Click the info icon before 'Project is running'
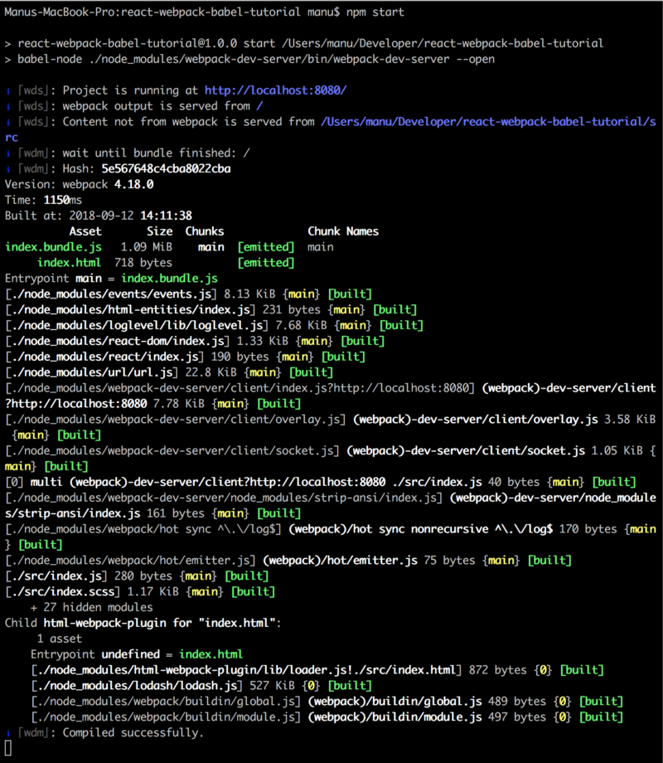The width and height of the screenshot is (663, 763). [x=8, y=91]
